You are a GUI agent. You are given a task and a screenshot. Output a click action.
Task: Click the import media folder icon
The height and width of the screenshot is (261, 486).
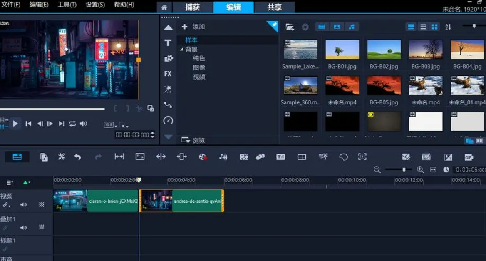(x=290, y=27)
